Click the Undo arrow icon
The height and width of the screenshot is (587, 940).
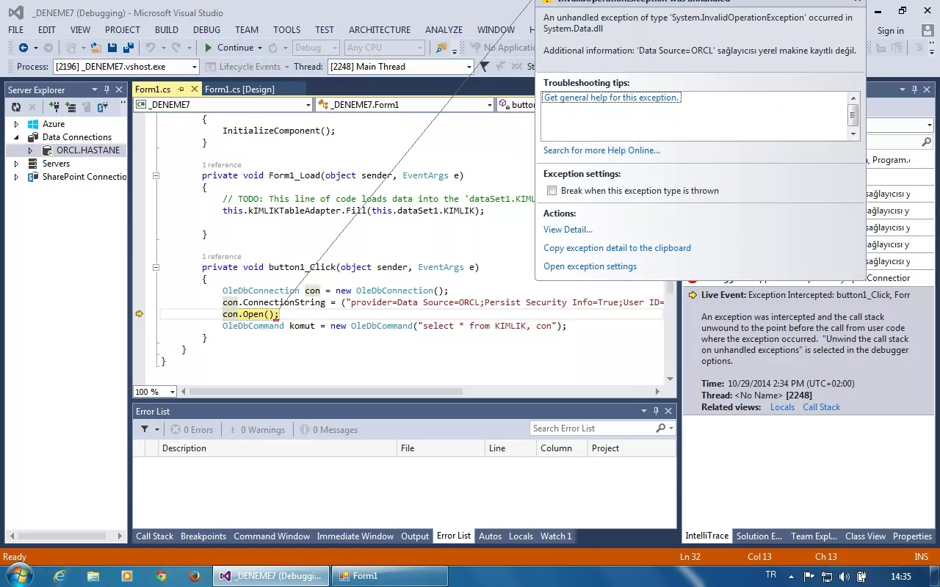[150, 48]
